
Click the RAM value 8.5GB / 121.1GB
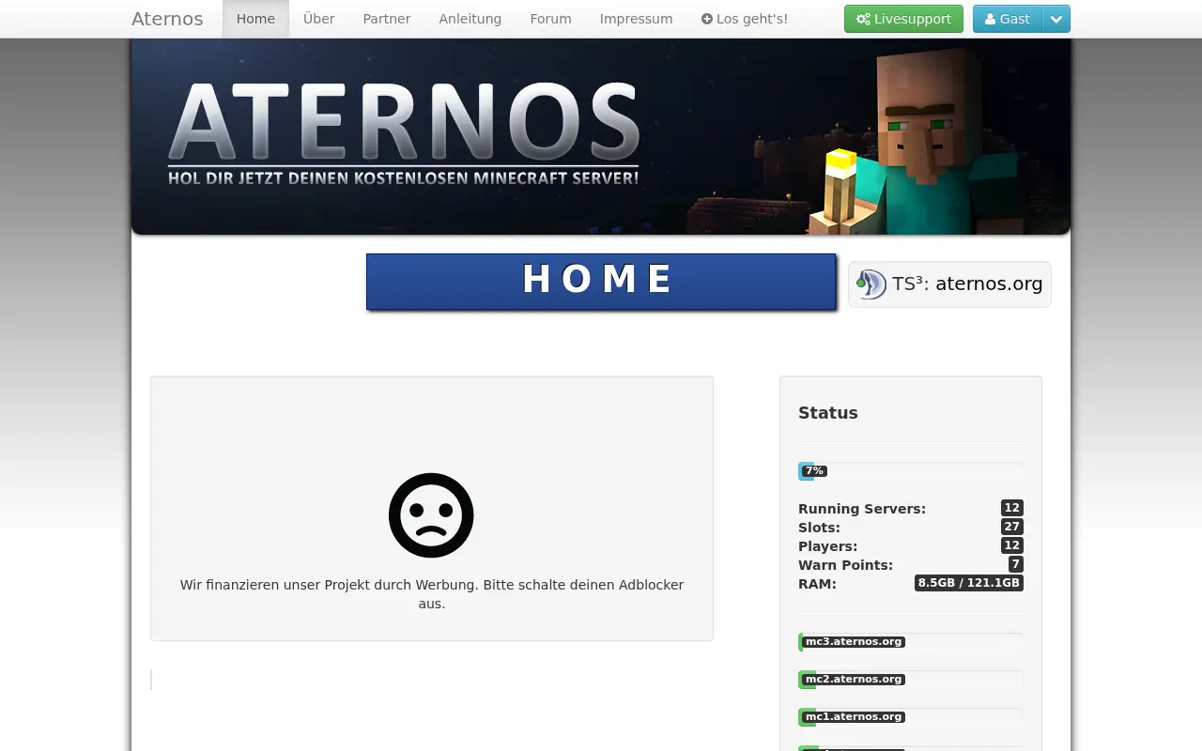click(x=969, y=583)
